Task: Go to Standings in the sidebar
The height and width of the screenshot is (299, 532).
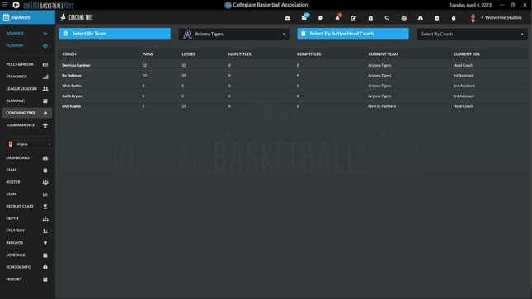Action: (26, 77)
